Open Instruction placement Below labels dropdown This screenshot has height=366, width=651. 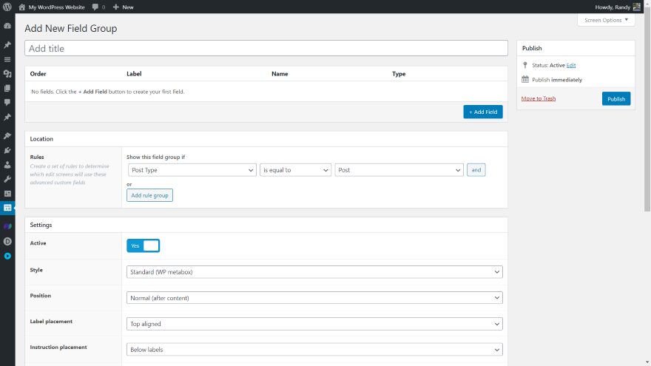pos(314,350)
